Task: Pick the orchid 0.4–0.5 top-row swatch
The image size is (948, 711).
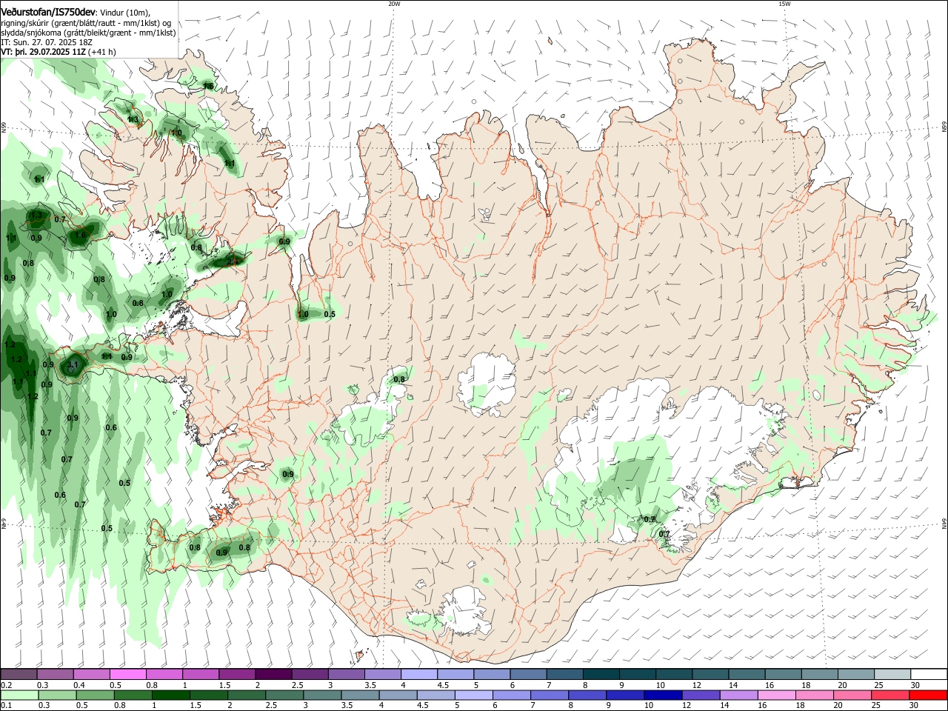Action: click(91, 675)
